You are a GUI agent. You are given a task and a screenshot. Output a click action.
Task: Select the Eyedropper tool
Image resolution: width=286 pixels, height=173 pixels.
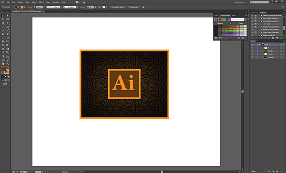point(3,52)
